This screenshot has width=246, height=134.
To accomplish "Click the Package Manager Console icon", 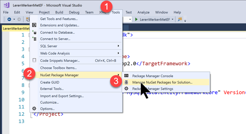I will point(126,76).
